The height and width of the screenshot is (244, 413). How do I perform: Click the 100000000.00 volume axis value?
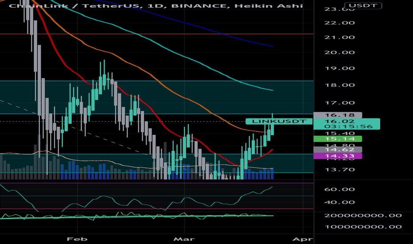tap(363, 227)
